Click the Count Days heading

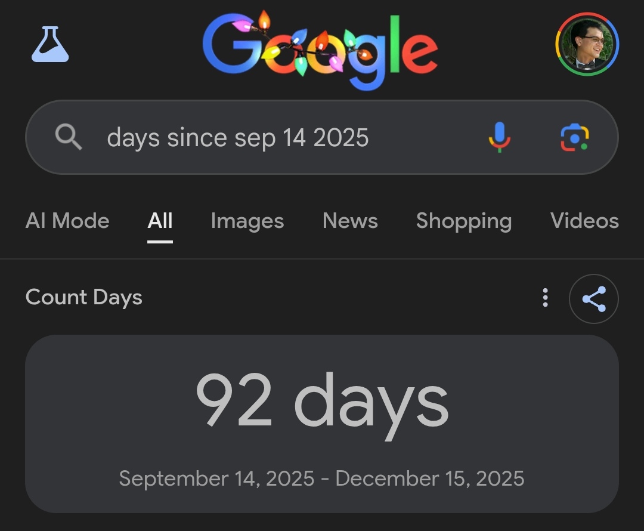pyautogui.click(x=84, y=297)
